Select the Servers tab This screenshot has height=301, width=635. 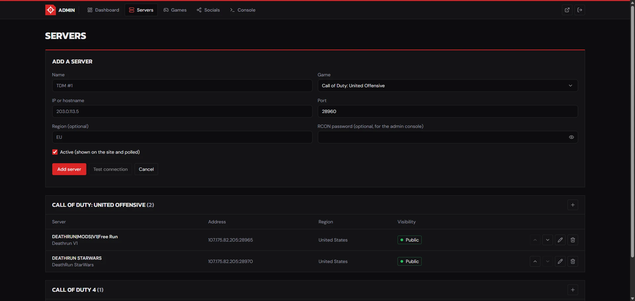coord(141,10)
